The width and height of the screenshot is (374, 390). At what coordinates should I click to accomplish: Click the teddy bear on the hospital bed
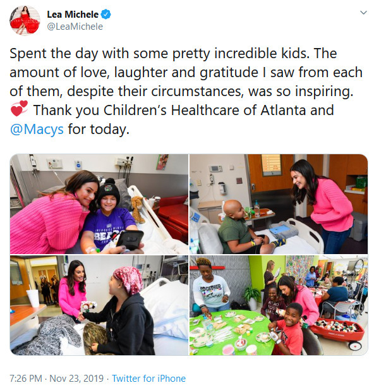point(138,209)
